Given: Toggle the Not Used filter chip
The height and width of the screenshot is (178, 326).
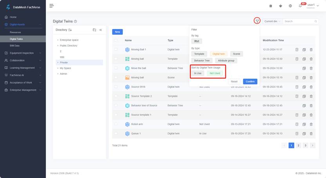Looking at the screenshot, I should click(215, 73).
